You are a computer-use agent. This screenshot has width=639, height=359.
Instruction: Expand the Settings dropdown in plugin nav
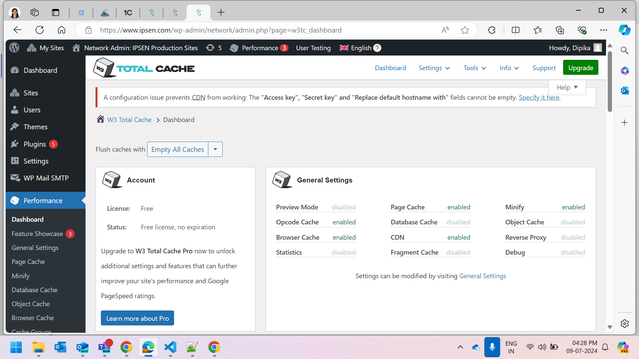coord(434,68)
